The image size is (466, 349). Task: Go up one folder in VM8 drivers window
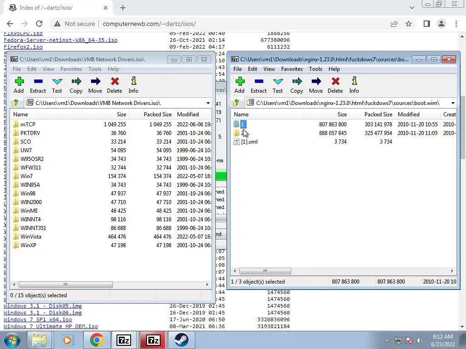[15, 103]
